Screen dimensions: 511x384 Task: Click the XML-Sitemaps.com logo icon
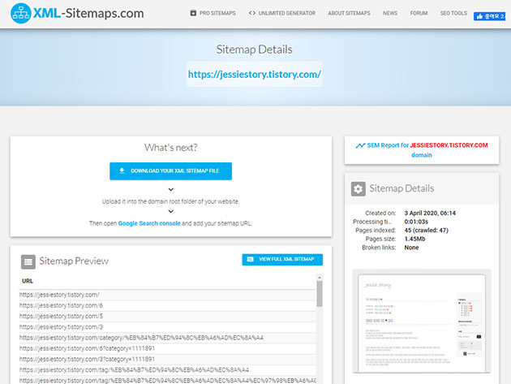click(21, 13)
